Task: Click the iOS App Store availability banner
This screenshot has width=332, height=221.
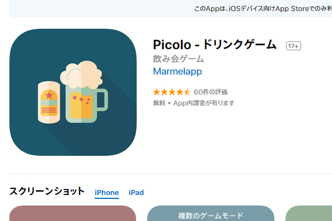Action: coord(170,9)
